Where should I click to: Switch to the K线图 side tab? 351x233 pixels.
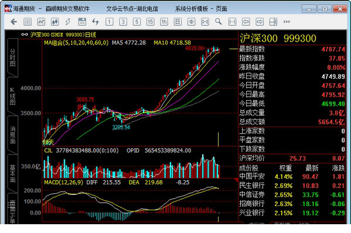tap(12, 97)
